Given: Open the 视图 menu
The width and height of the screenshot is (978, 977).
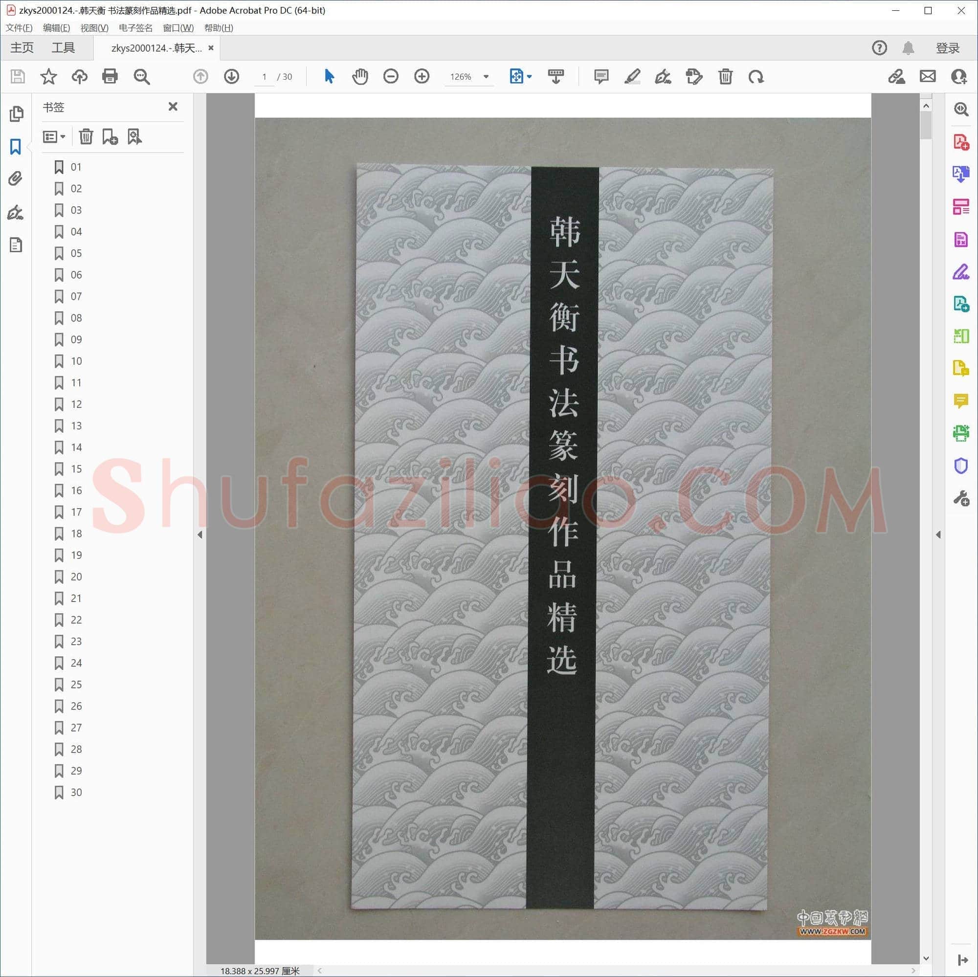Looking at the screenshot, I should pos(94,28).
